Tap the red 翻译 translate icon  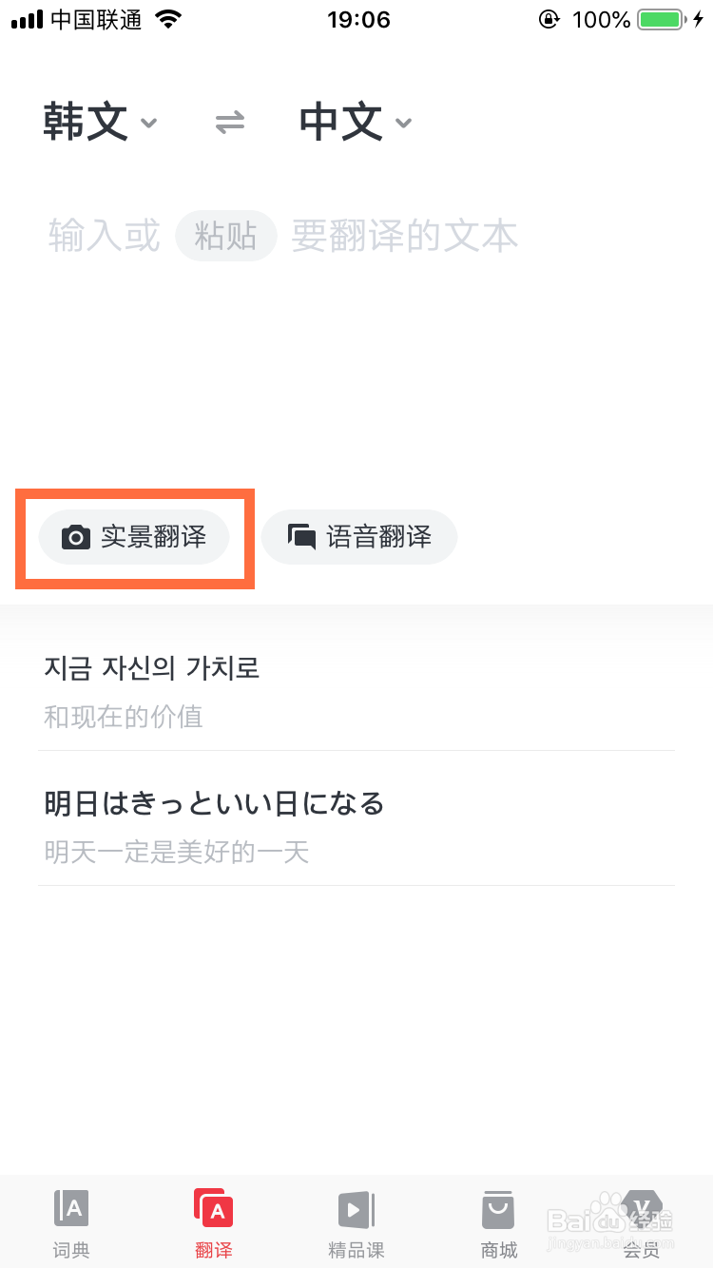pyautogui.click(x=213, y=1208)
